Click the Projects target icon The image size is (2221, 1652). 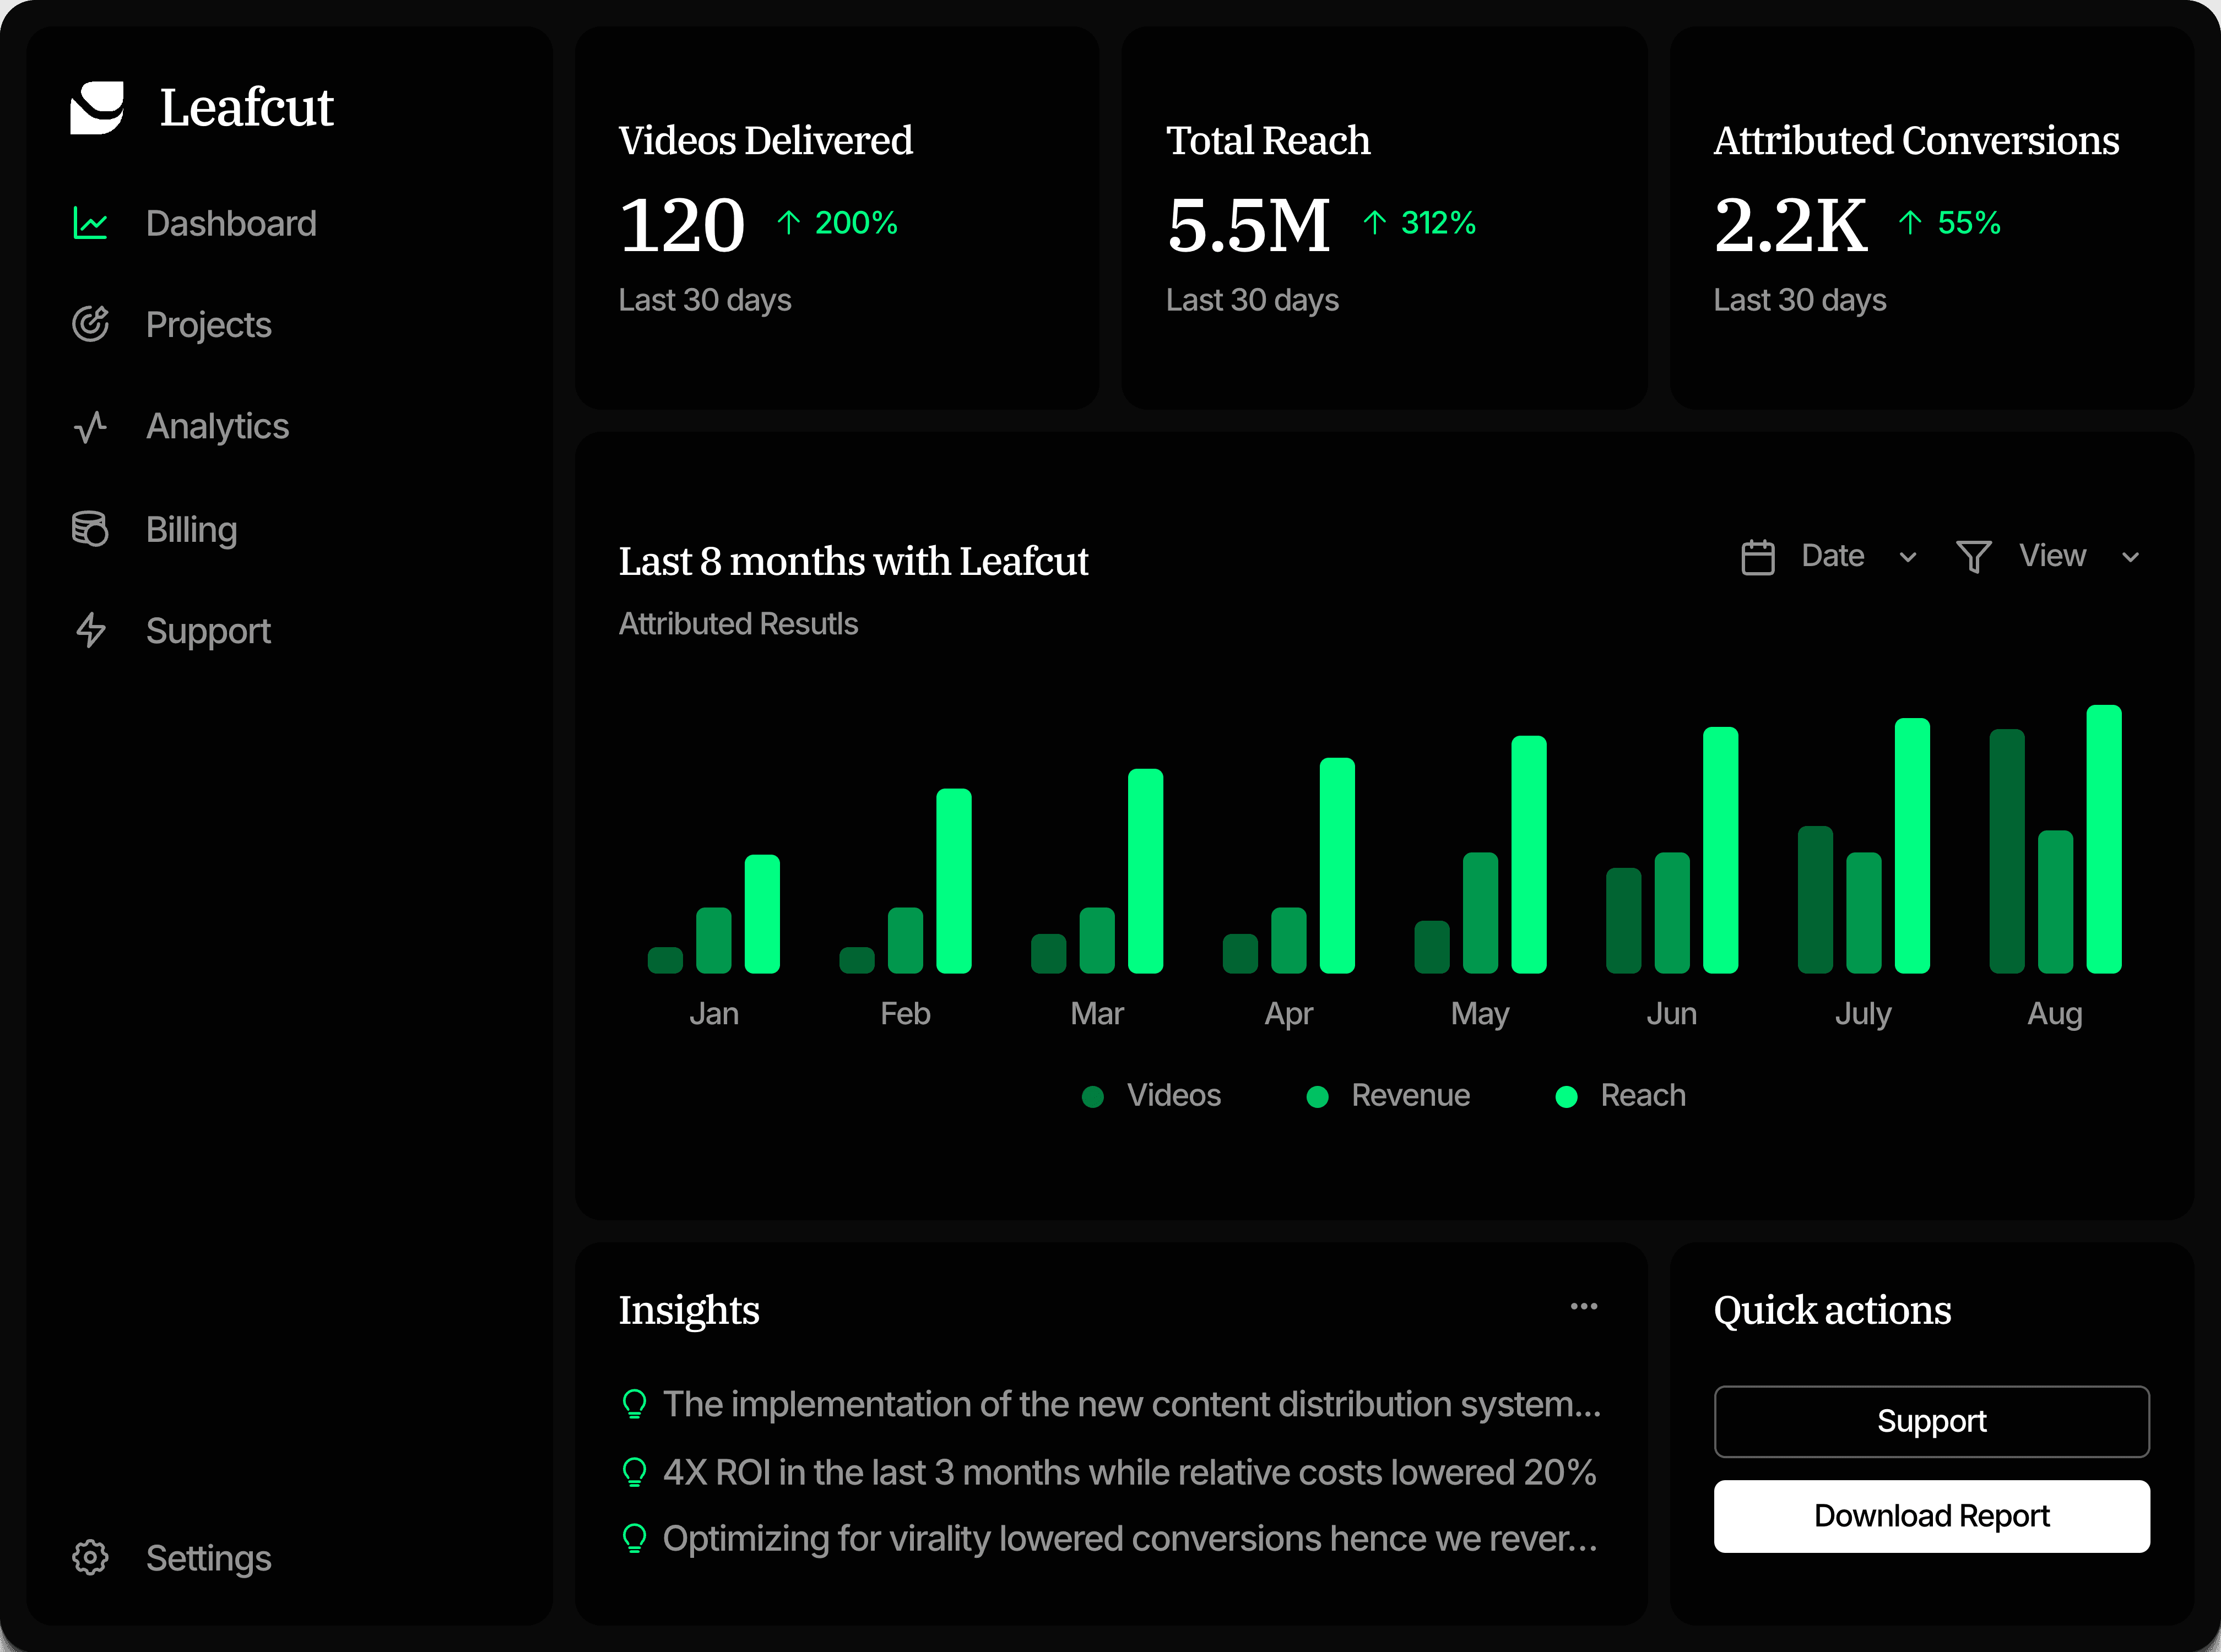click(x=90, y=324)
